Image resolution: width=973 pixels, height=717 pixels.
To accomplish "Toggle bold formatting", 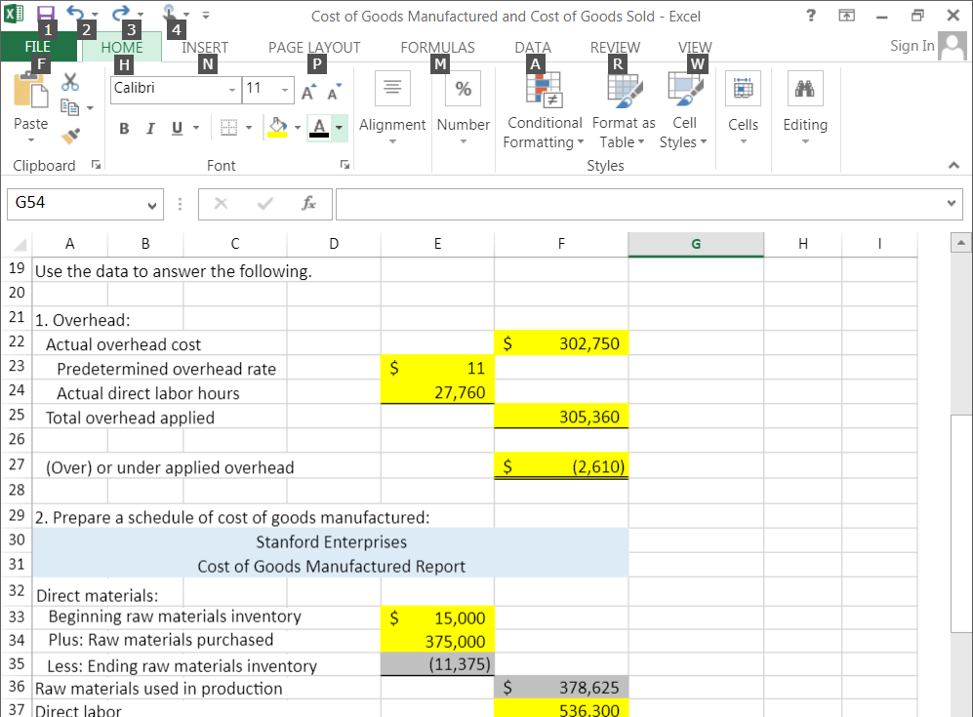I will click(123, 128).
